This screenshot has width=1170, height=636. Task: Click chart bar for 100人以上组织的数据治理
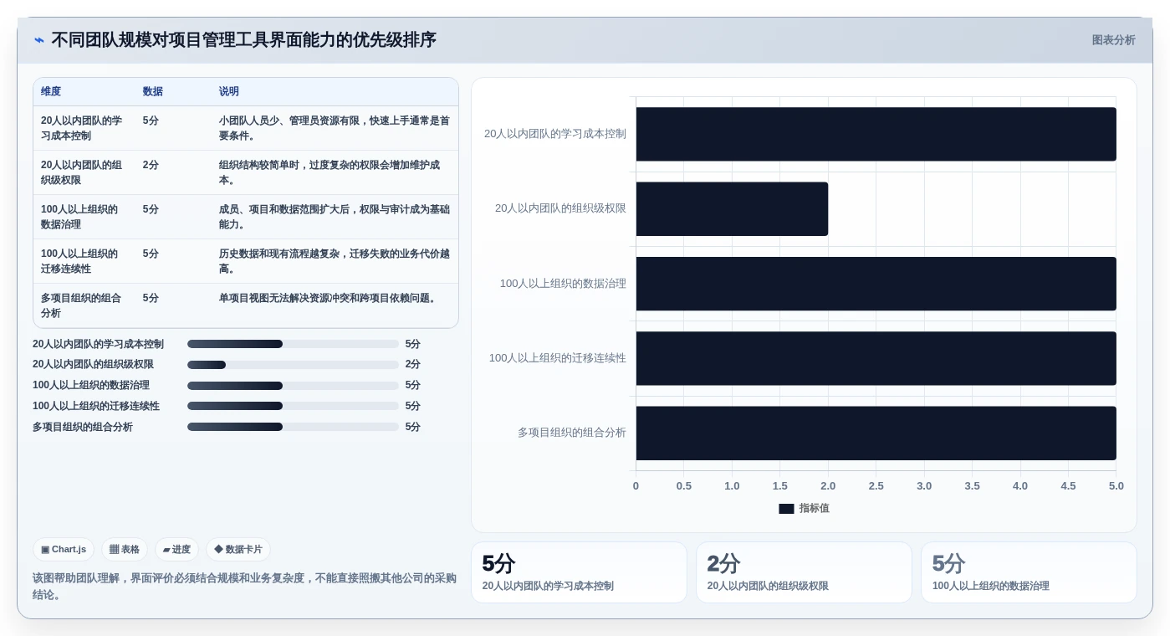876,284
